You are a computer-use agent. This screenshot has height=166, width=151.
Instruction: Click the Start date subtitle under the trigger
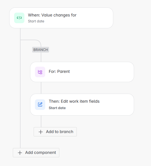[36, 21]
